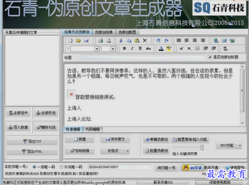The image size is (249, 185).
Task: Click the 去除链接 button
Action: 80,151
